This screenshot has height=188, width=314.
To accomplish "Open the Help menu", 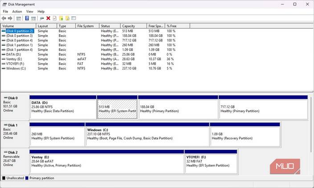I will pyautogui.click(x=41, y=12).
